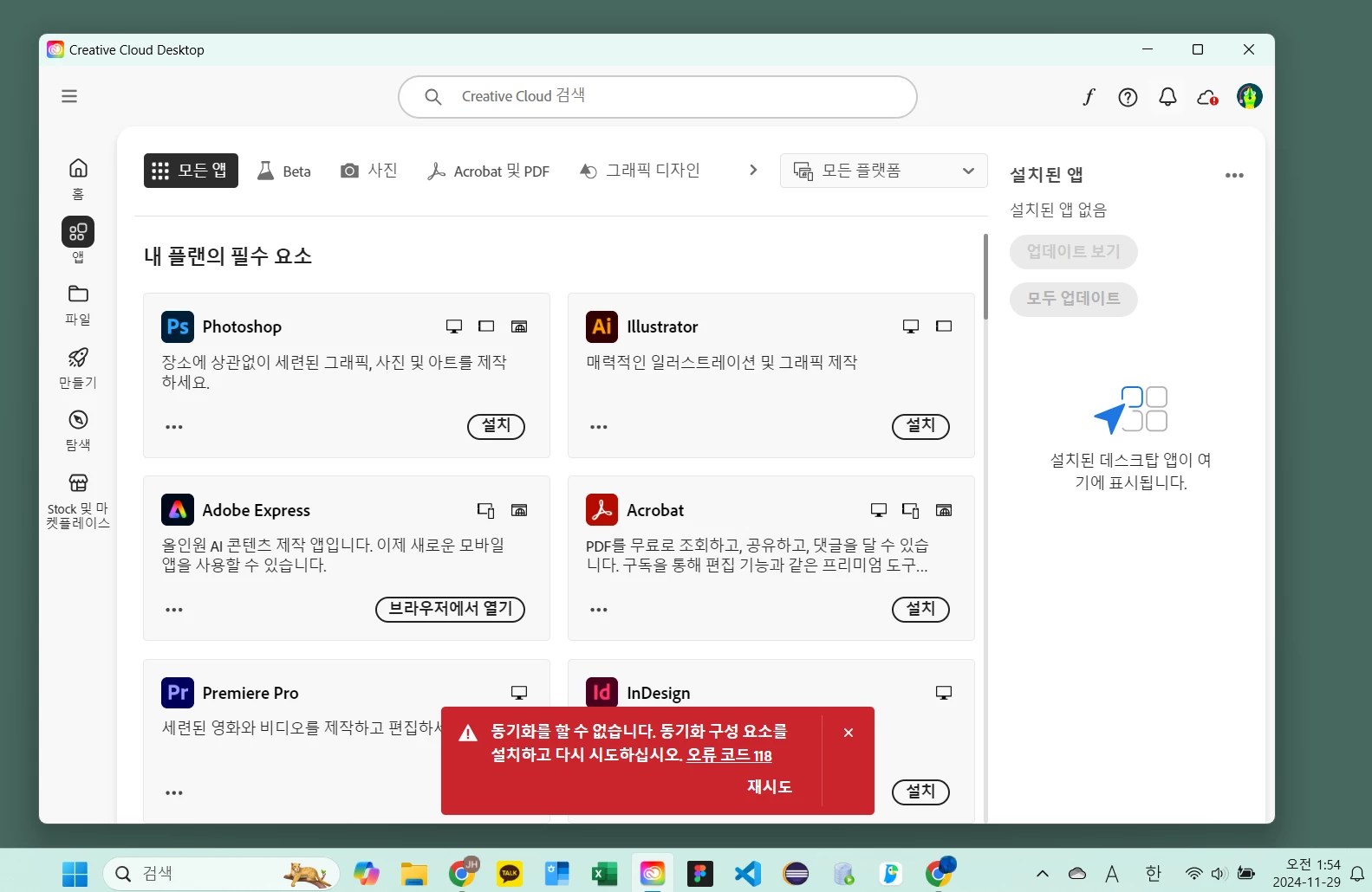The height and width of the screenshot is (892, 1372).
Task: Click the Illustrator app icon
Action: point(601,326)
